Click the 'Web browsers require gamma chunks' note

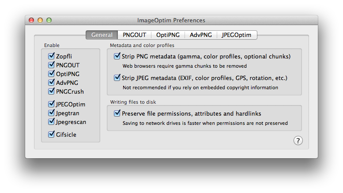tap(185, 66)
